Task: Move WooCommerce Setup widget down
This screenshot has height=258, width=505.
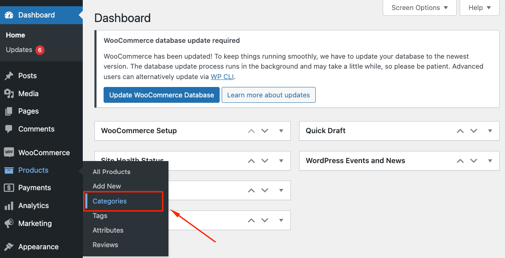Action: click(x=265, y=131)
